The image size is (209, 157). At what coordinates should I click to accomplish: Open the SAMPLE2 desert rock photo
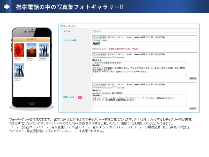31,50
